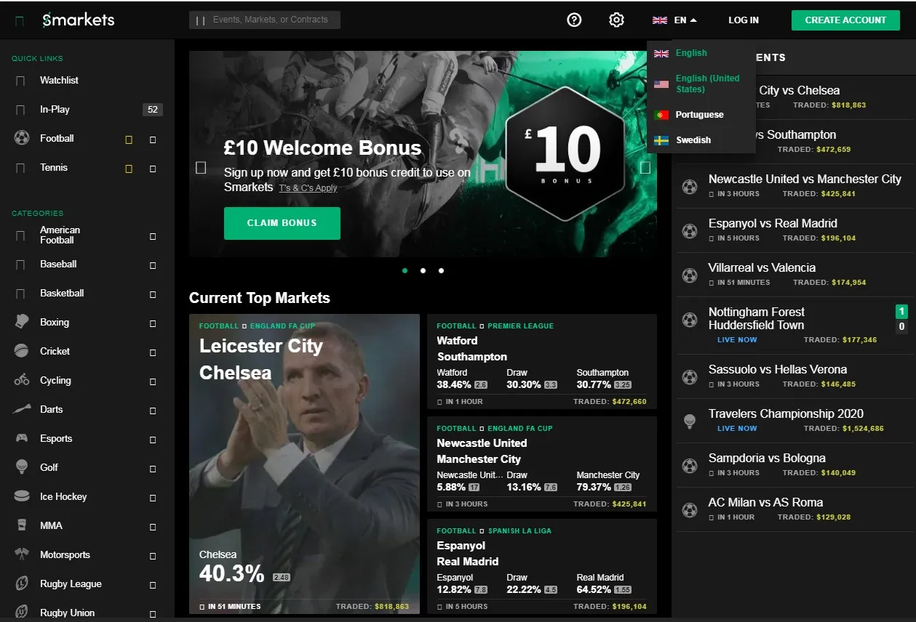
Task: Expand the Boxing category
Action: point(153,323)
